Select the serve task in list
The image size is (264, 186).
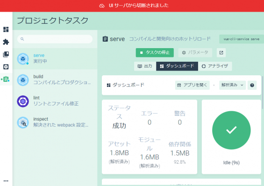pos(55,58)
